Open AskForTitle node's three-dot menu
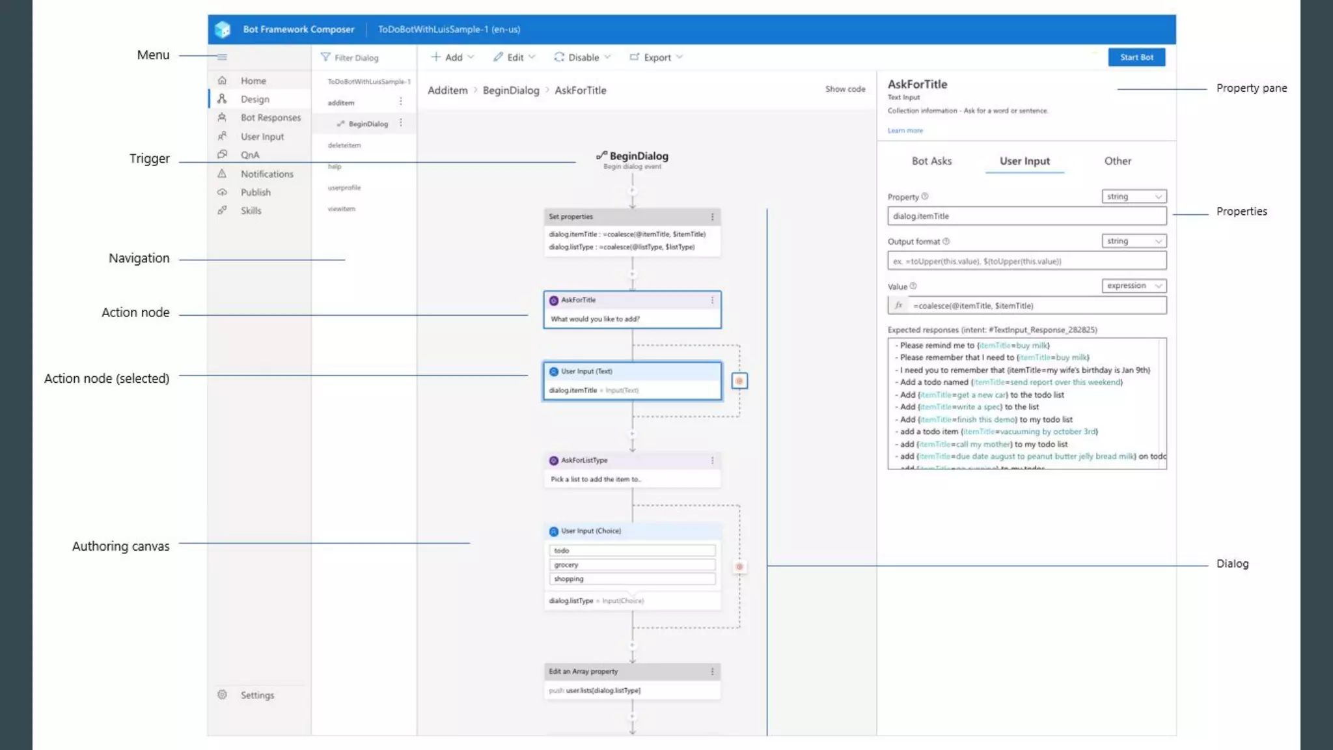The height and width of the screenshot is (750, 1333). (712, 300)
